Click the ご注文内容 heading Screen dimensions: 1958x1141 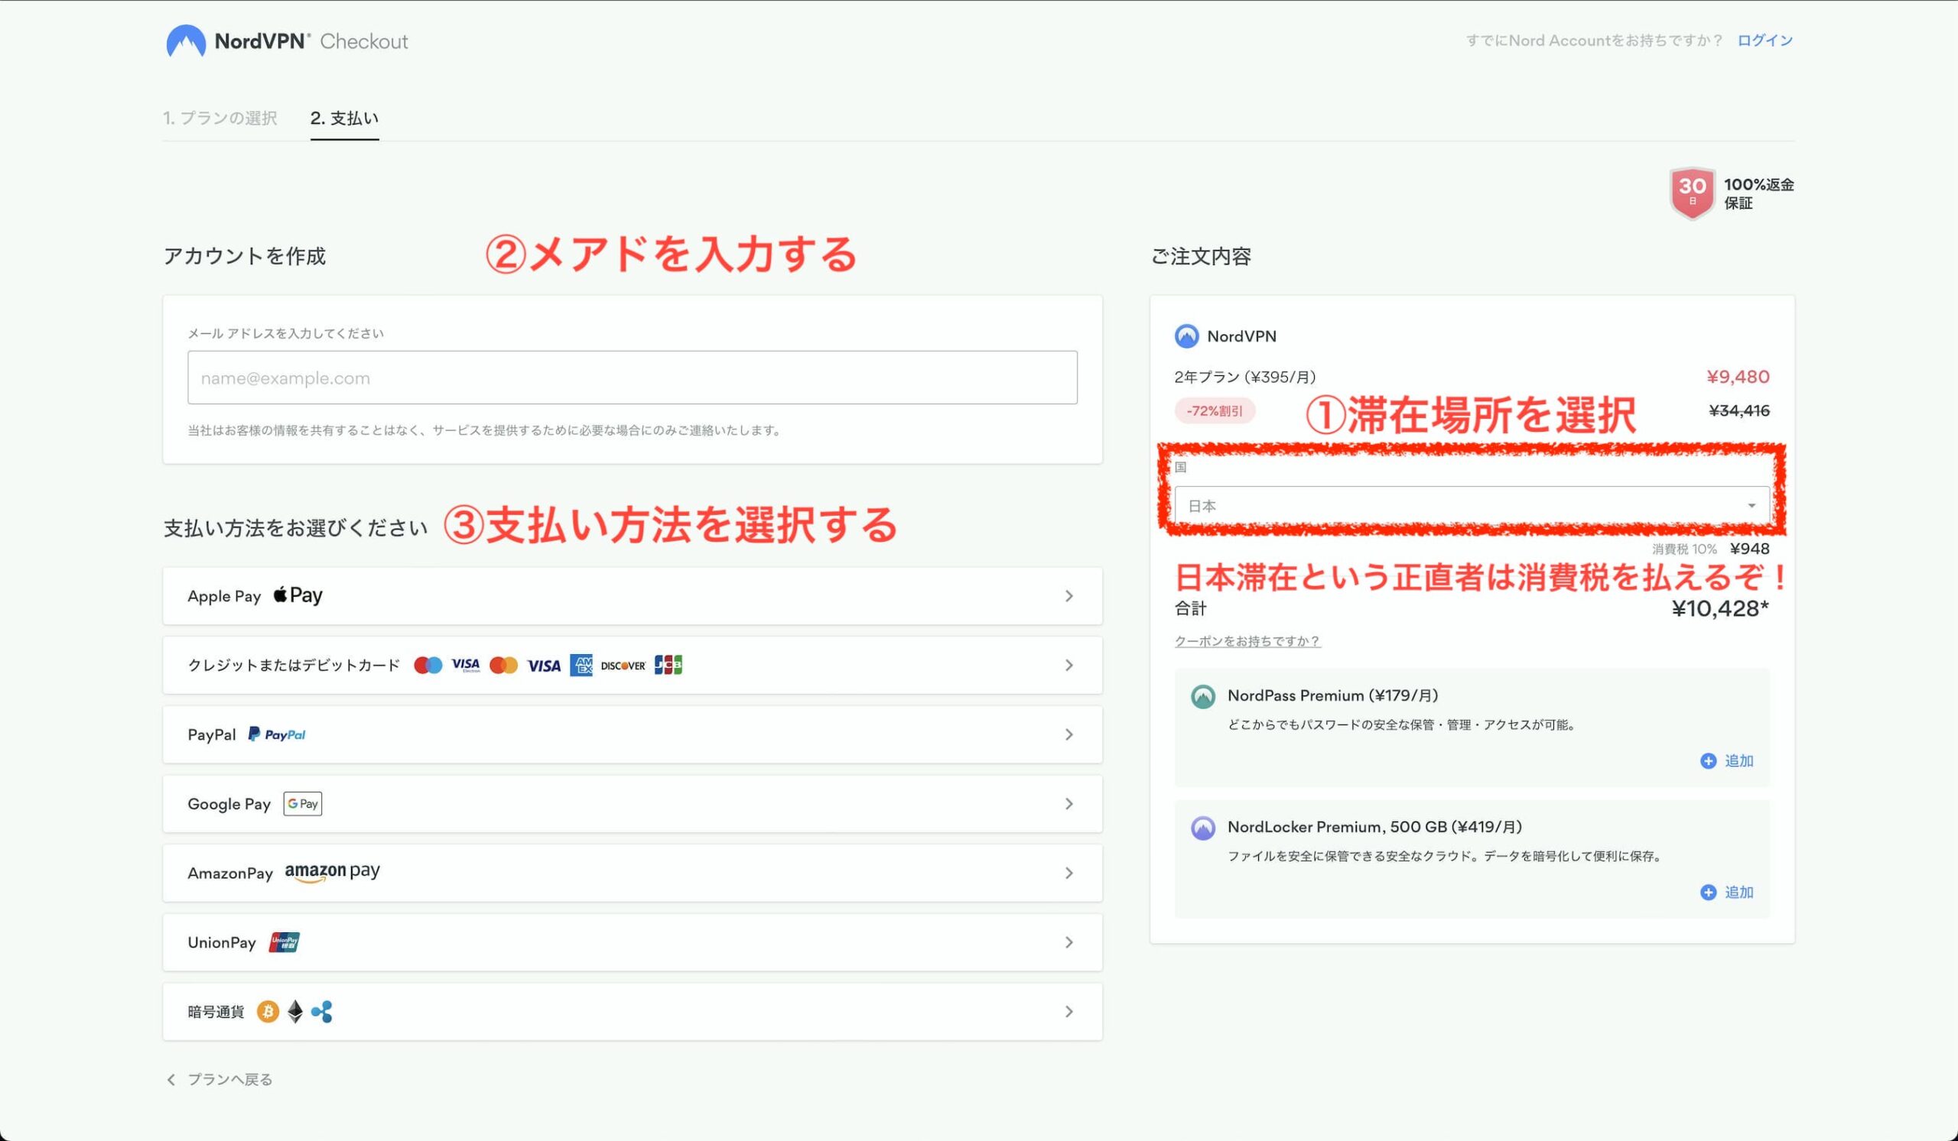(x=1201, y=256)
